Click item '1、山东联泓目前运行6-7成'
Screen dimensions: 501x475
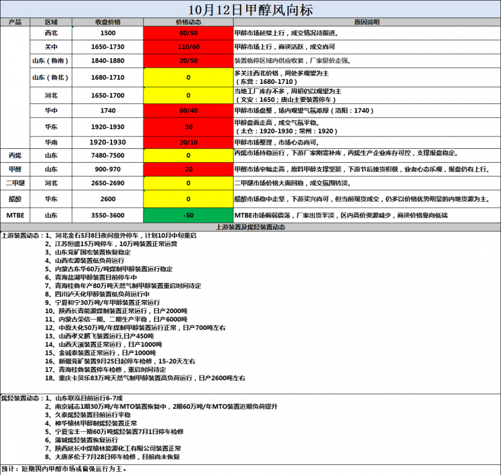[x=84, y=398]
